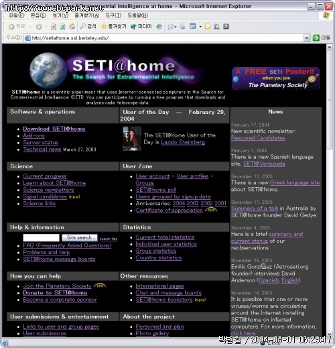The height and width of the screenshot is (348, 335).
Task: Click the scrollbar down arrow
Action: 330,334
